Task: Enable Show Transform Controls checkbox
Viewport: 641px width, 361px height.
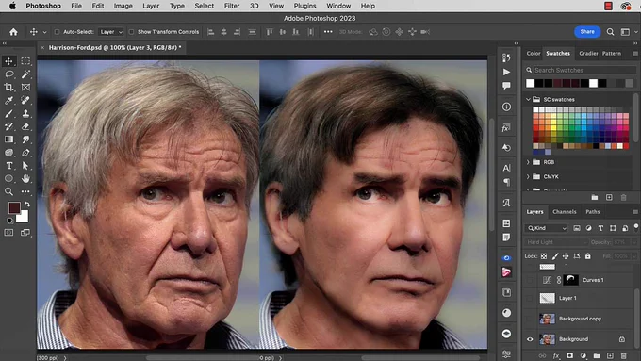Action: pos(131,32)
